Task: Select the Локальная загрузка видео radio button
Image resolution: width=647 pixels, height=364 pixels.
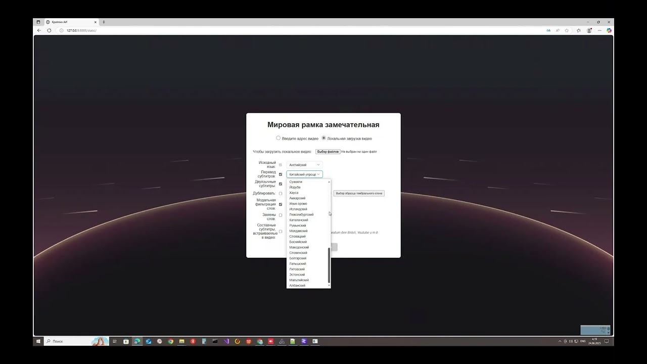Action: tap(324, 138)
